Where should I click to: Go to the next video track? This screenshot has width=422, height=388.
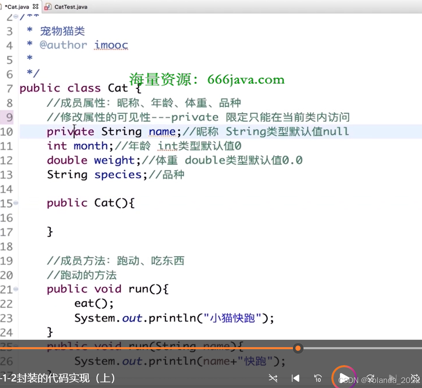[x=393, y=378]
